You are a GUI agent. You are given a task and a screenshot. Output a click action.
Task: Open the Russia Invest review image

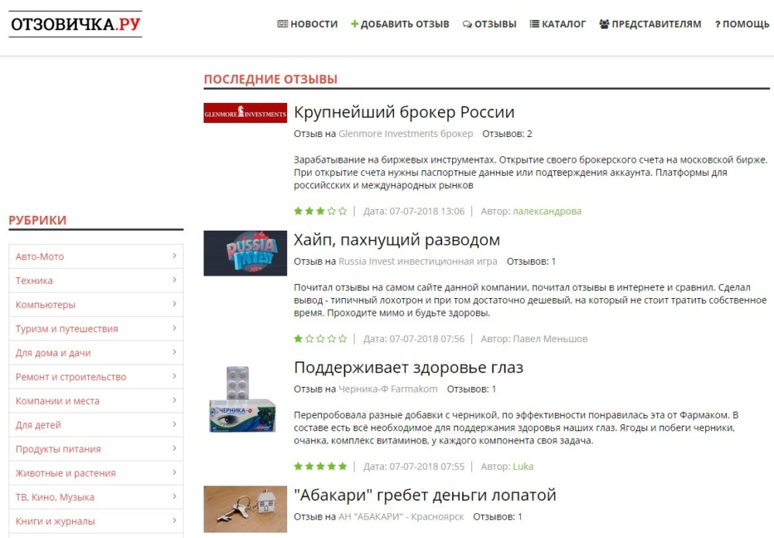[x=245, y=253]
